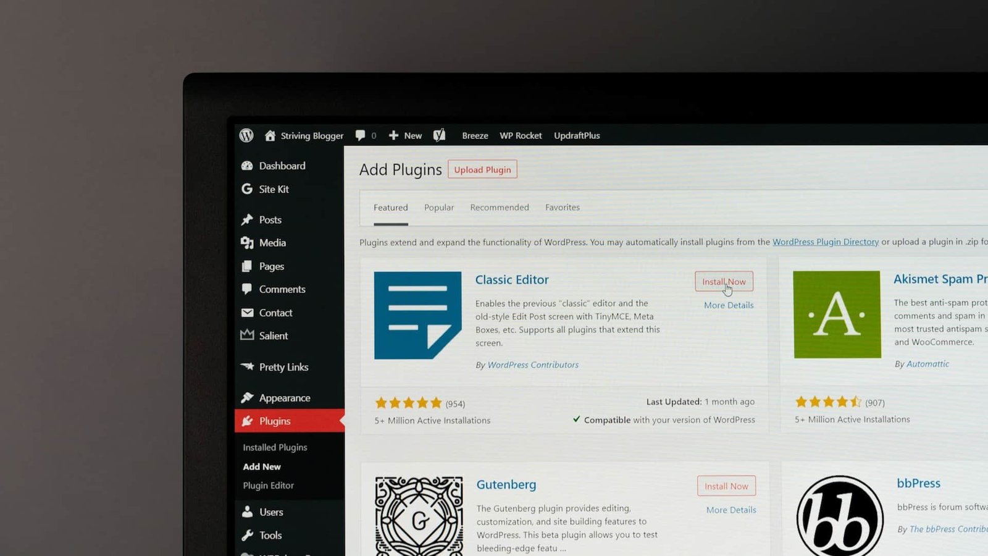988x556 pixels.
Task: Open the + New menu in admin bar
Action: [x=406, y=135]
